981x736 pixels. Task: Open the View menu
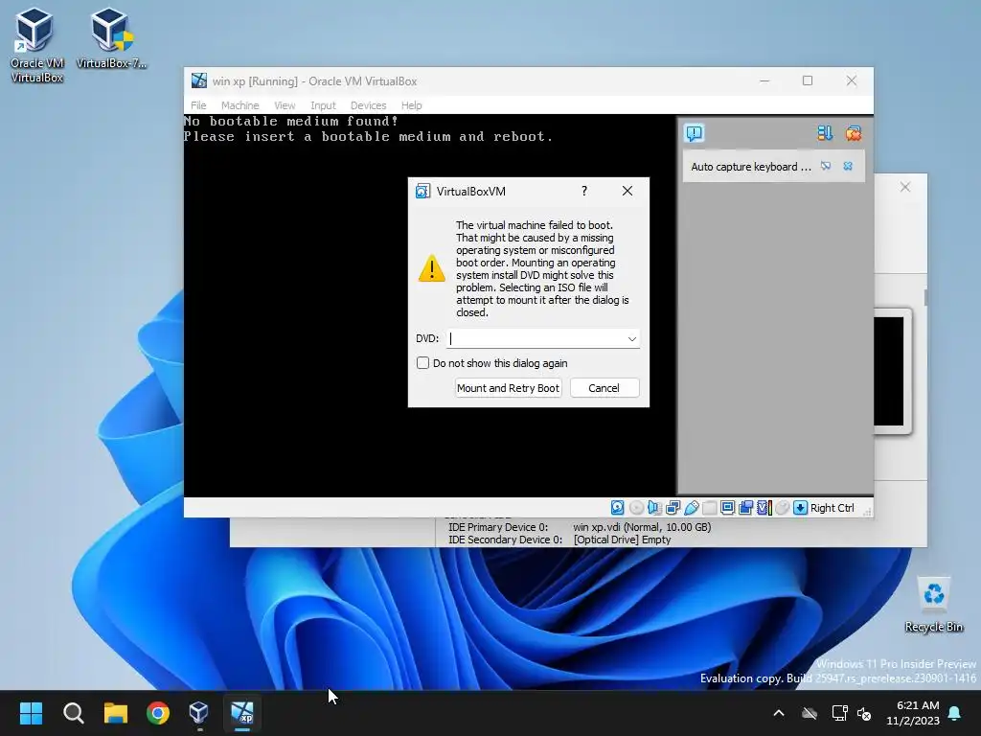(285, 105)
